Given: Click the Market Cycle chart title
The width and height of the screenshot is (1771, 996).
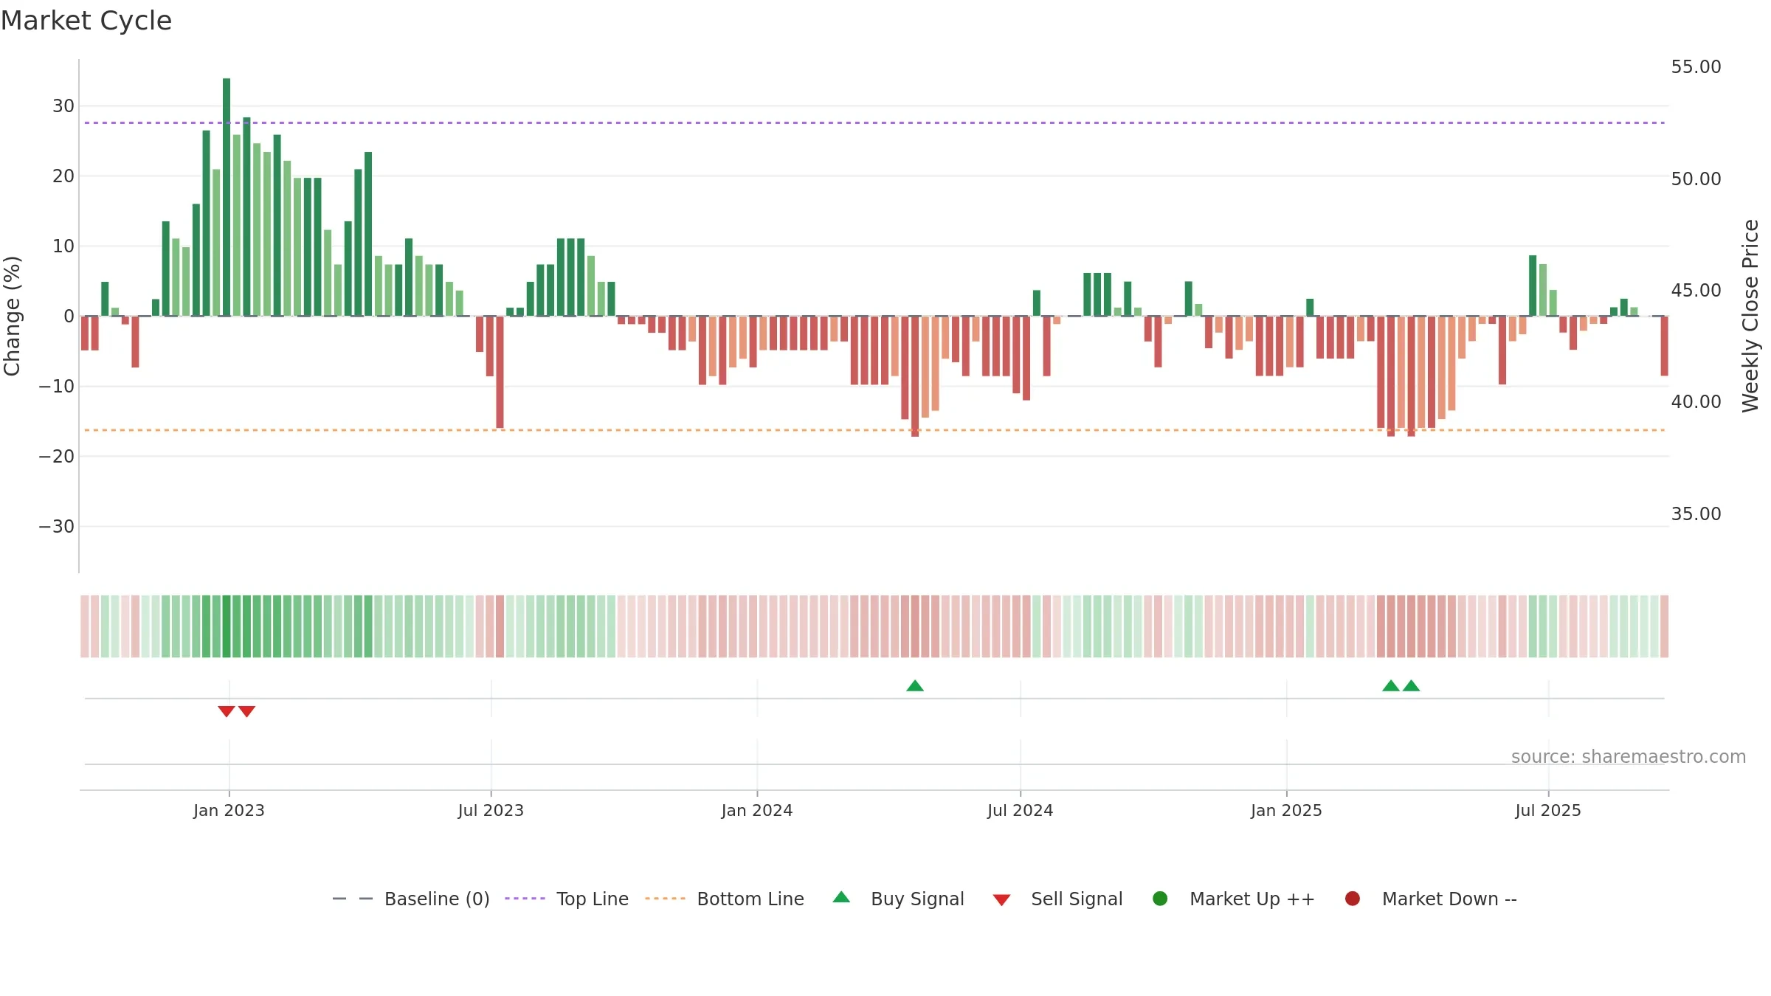Looking at the screenshot, I should coord(86,21).
